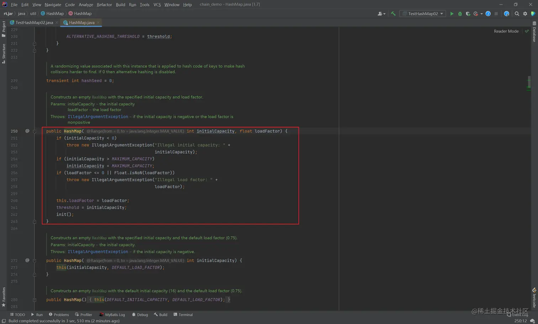Click blue gauge icon left of stop button
Image resolution: width=538 pixels, height=324 pixels.
488,14
